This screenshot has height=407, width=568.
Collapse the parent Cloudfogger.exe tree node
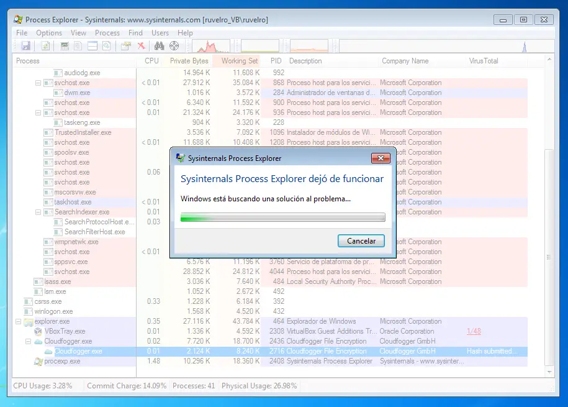[29, 341]
